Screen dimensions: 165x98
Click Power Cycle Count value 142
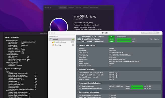point(110,66)
